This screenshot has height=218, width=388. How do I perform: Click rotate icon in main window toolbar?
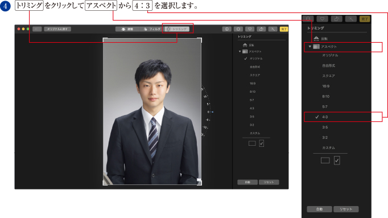point(261,29)
